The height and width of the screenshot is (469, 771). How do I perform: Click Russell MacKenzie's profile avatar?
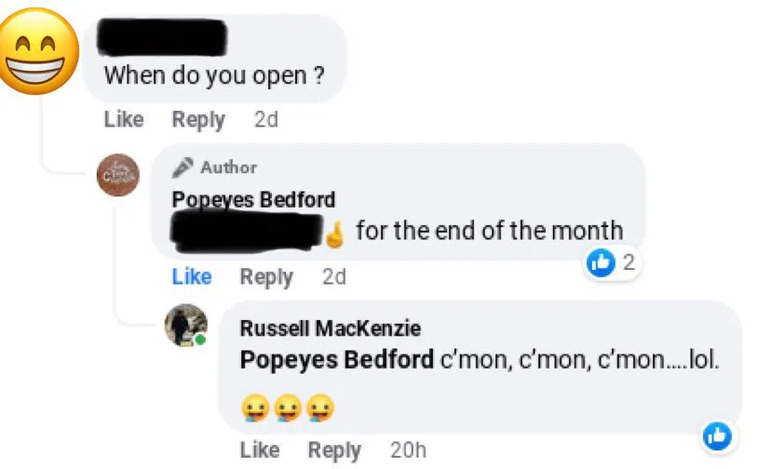186,326
